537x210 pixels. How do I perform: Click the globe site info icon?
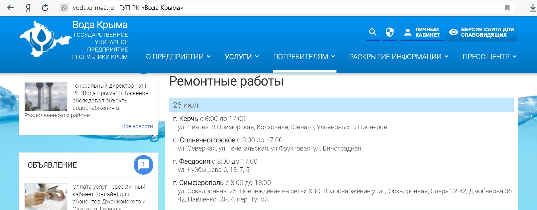pyautogui.click(x=64, y=8)
